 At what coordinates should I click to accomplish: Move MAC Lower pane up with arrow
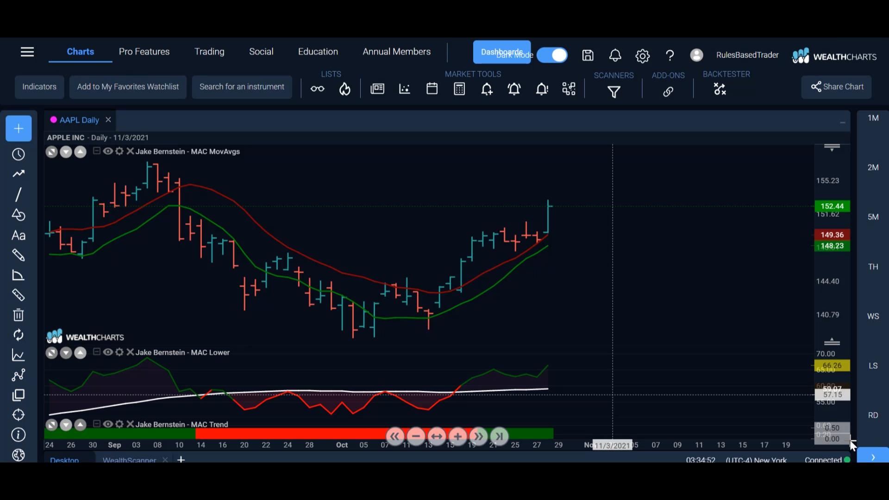(x=80, y=353)
